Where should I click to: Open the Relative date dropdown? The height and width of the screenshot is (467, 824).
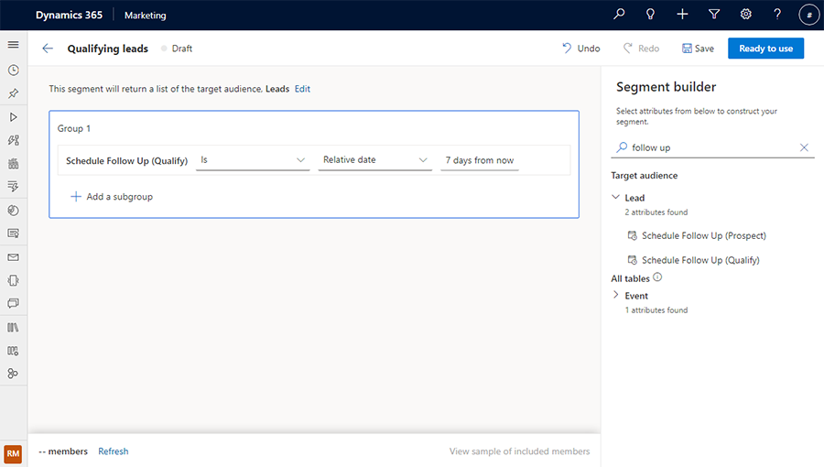[375, 160]
